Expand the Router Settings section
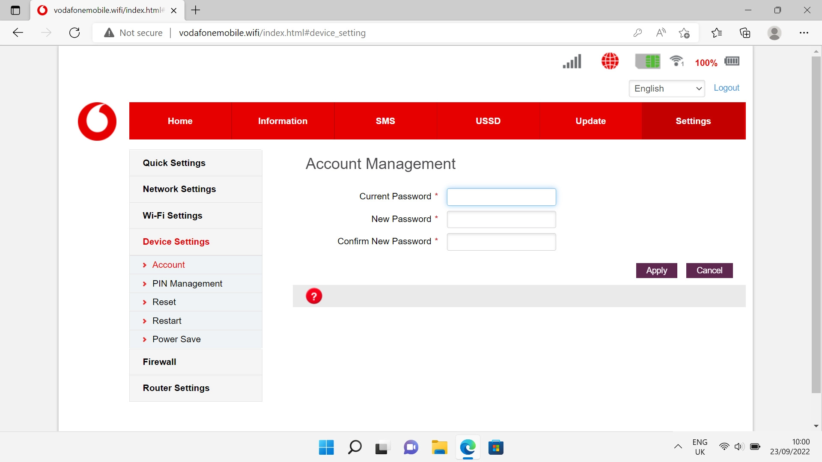 (176, 388)
